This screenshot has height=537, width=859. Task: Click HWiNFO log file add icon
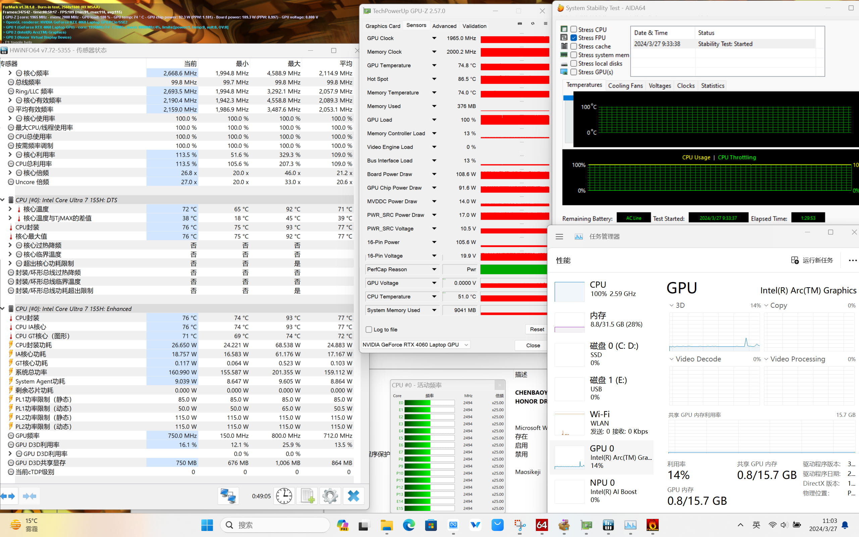point(307,496)
